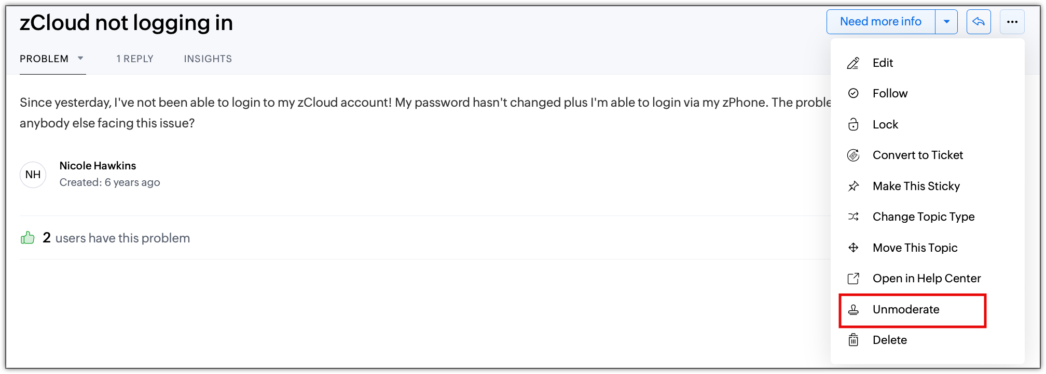Click the Nicole Hawkins author name
1046x374 pixels.
click(98, 166)
